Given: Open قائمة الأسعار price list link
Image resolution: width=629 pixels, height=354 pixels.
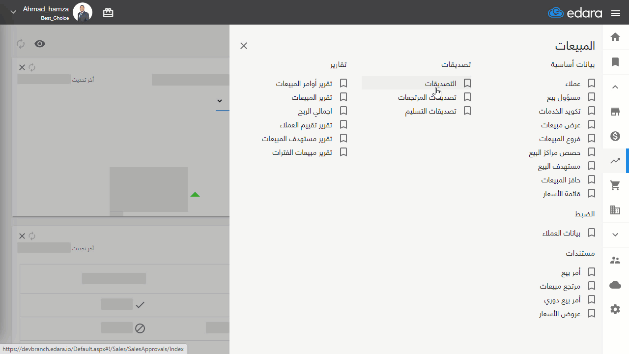Looking at the screenshot, I should coord(562,194).
